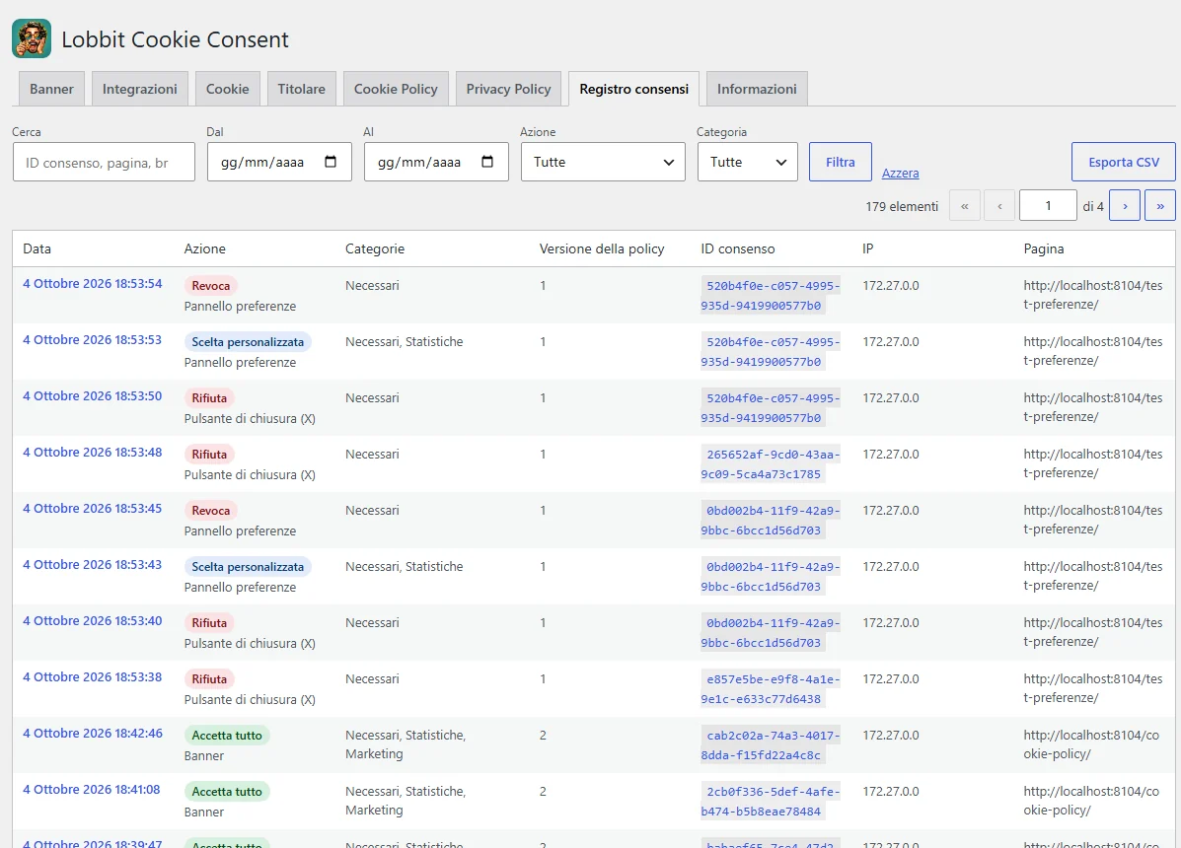Click the Azzera reset link
The image size is (1181, 848).
pyautogui.click(x=900, y=174)
